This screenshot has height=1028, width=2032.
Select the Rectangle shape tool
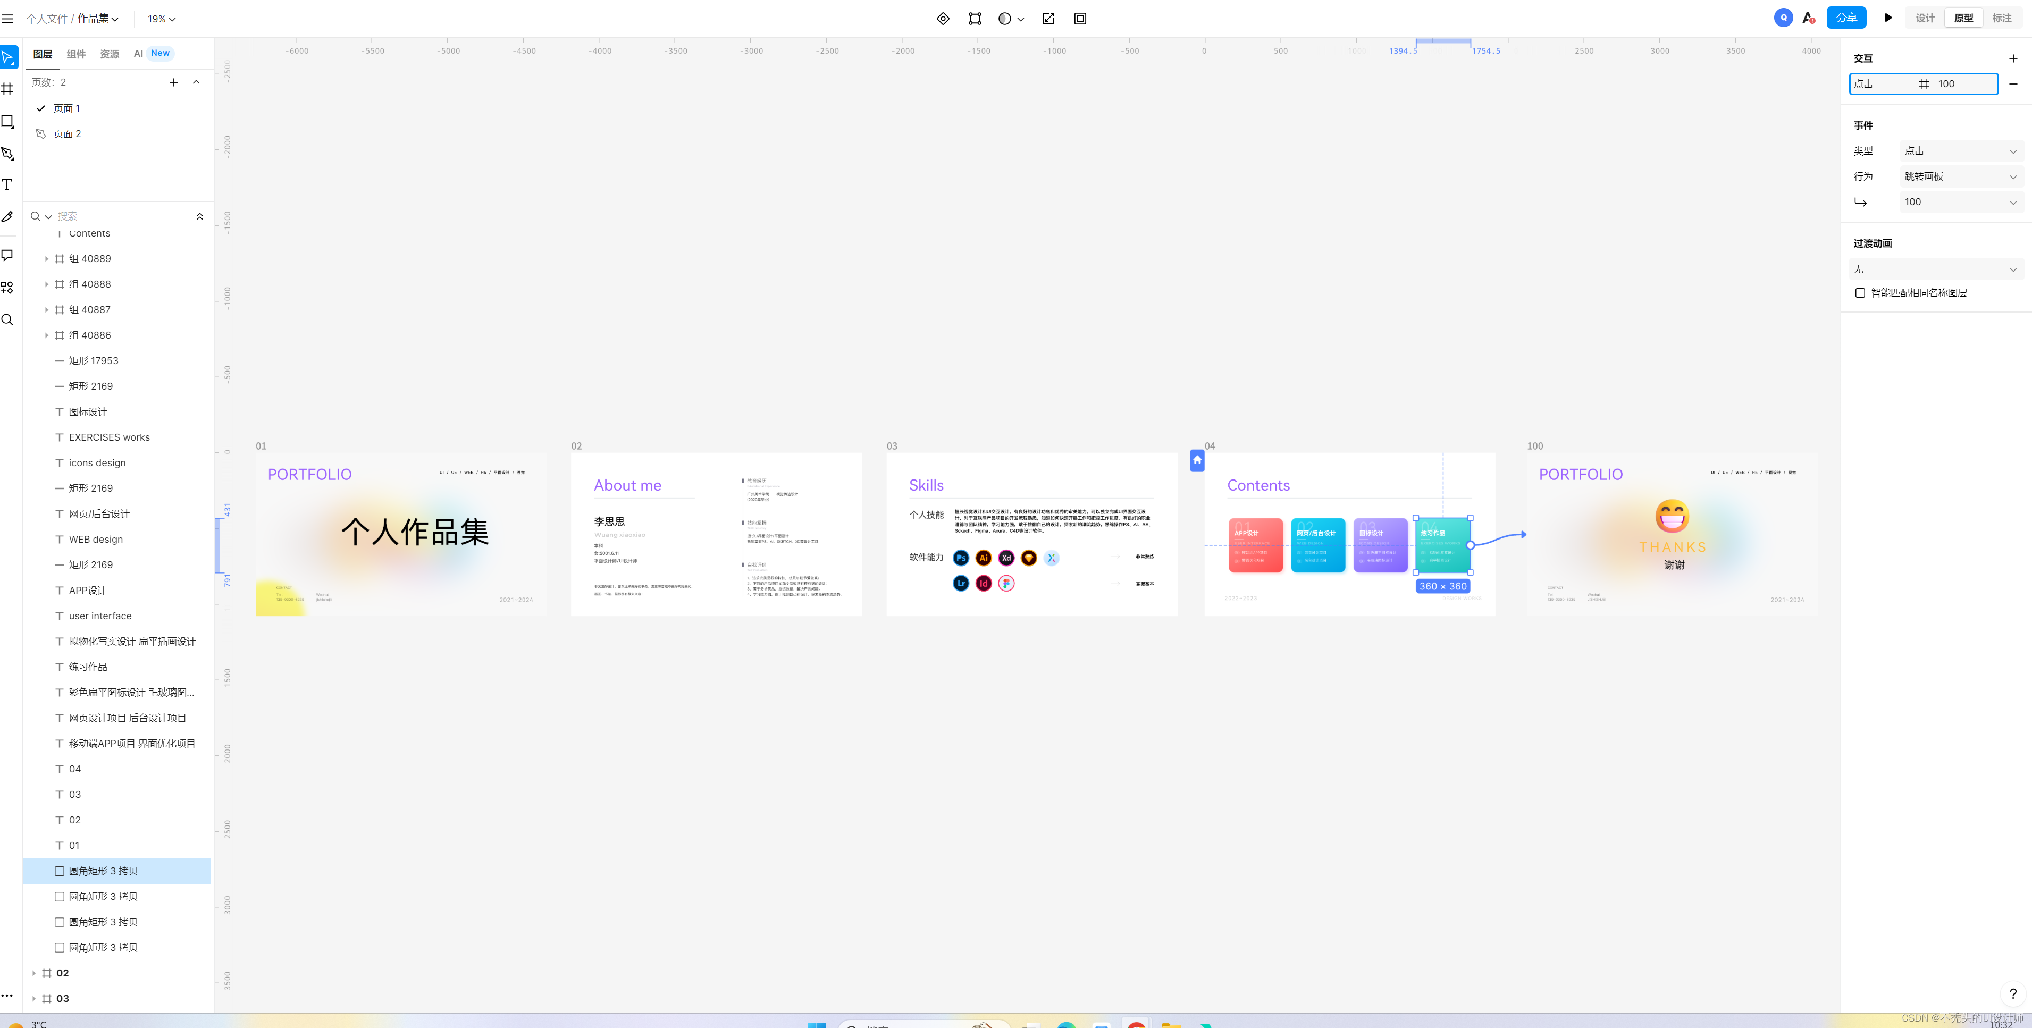tap(8, 121)
